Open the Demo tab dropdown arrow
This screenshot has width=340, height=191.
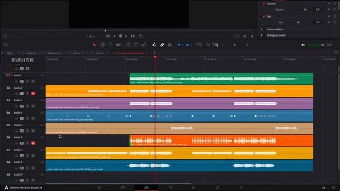tap(108, 53)
